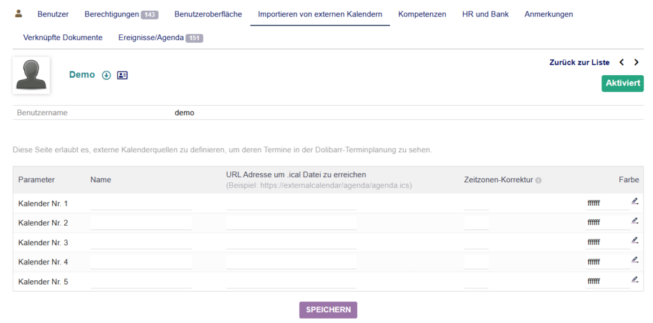Open color picker for Kalender Nr. 5
The width and height of the screenshot is (653, 323).
pyautogui.click(x=635, y=280)
